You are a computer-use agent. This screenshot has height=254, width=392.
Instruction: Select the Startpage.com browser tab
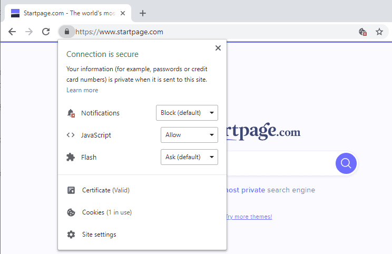pyautogui.click(x=67, y=13)
